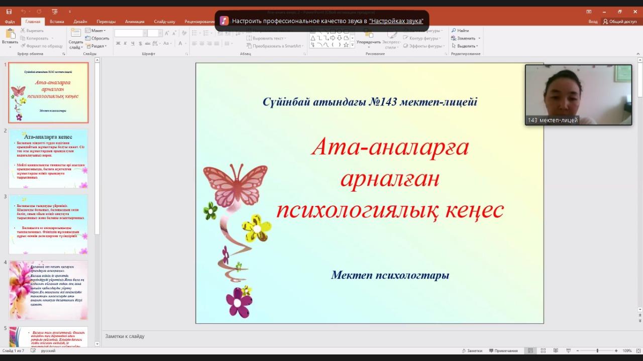The height and width of the screenshot is (361, 643).
Task: Open the "Настройках звука" link
Action: [396, 21]
